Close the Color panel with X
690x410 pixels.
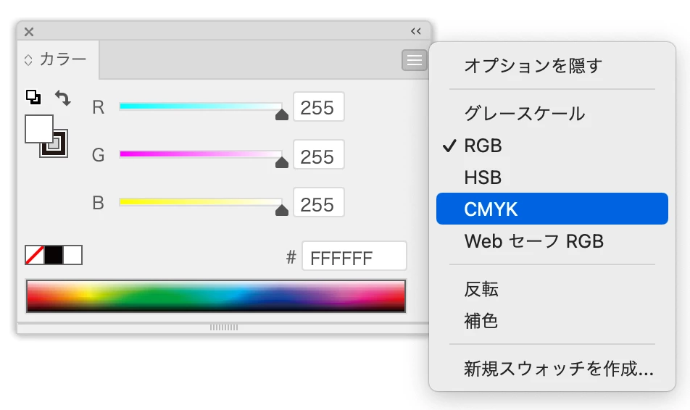click(x=29, y=32)
